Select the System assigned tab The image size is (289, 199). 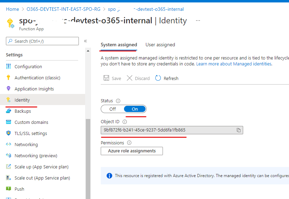tap(119, 45)
